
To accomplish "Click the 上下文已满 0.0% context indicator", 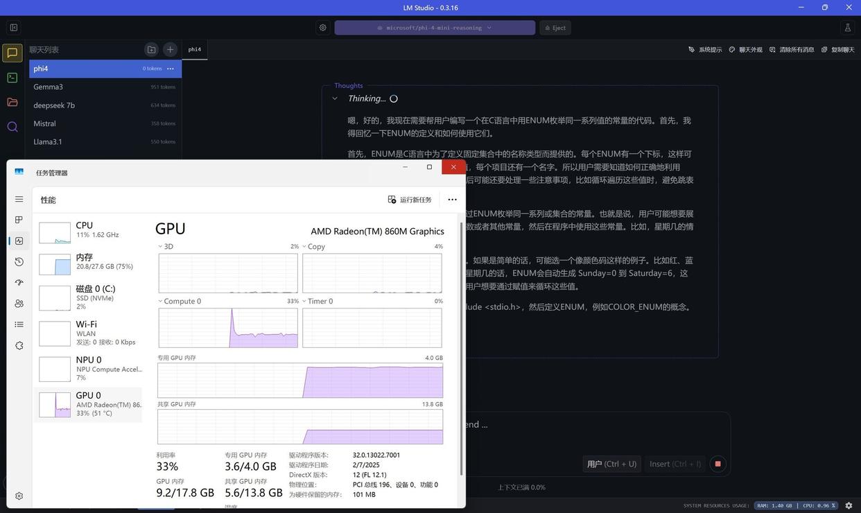I will 521,487.
